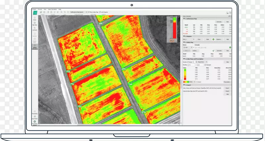Close the Index Calculator panel
Viewport: 265px width, 141px height.
(231, 16)
